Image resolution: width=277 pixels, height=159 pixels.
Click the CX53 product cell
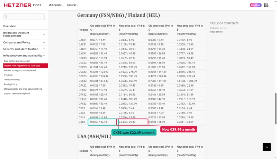tap(82, 122)
